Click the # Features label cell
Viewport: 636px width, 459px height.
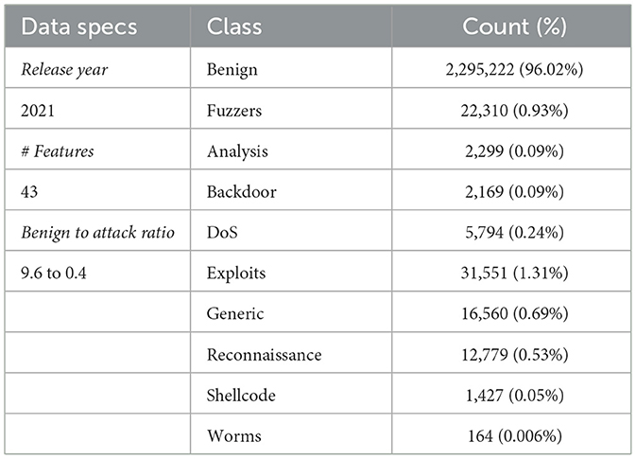pos(56,150)
